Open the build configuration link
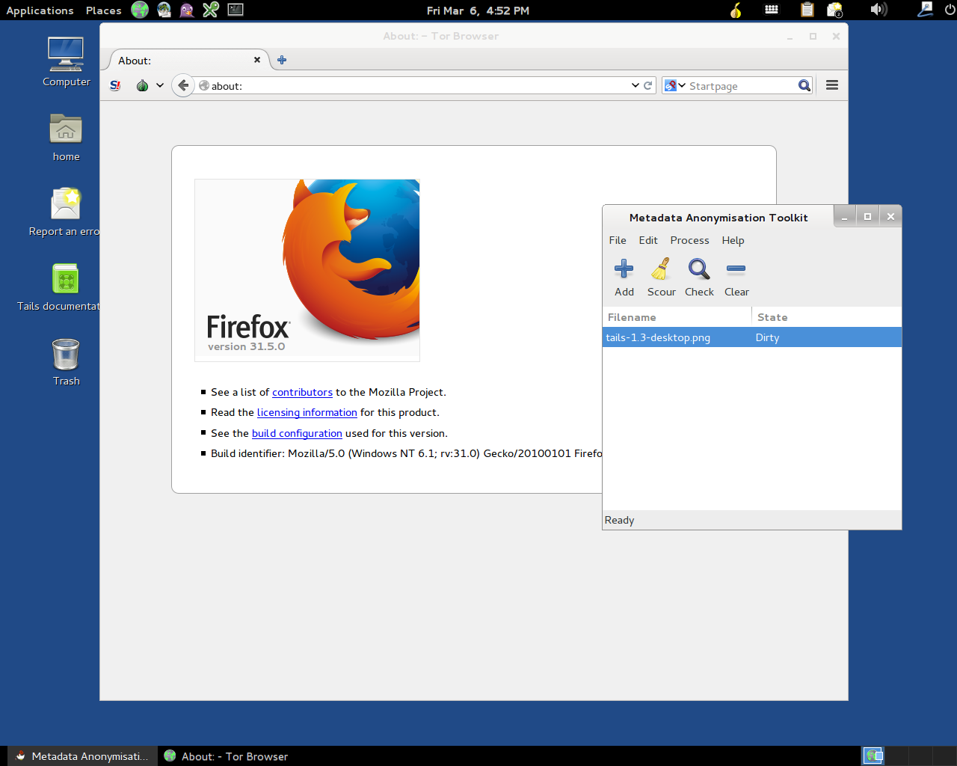Screen dimensions: 957x766 tap(297, 433)
